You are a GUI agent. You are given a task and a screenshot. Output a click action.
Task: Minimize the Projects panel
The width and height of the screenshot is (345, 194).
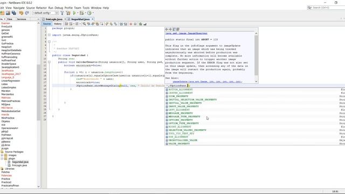coord(38,19)
